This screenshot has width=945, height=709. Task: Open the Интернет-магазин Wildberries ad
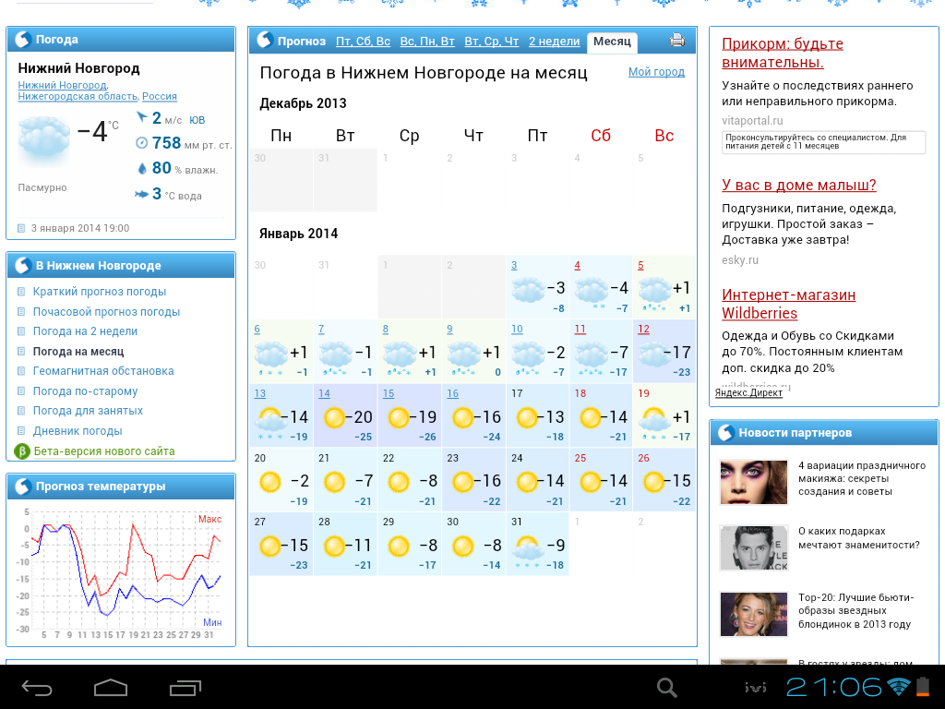click(x=788, y=305)
